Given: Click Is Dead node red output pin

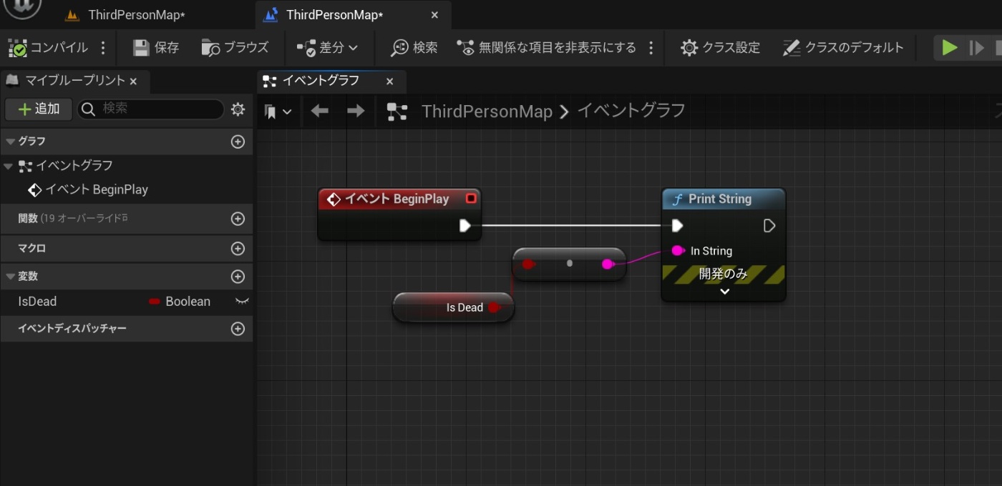Looking at the screenshot, I should click(x=494, y=307).
